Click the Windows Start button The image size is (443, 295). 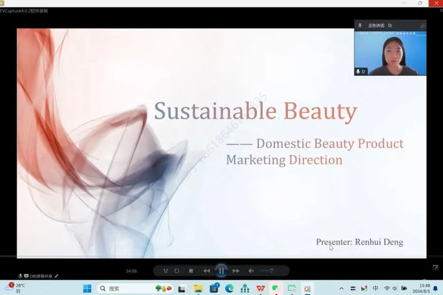87,288
